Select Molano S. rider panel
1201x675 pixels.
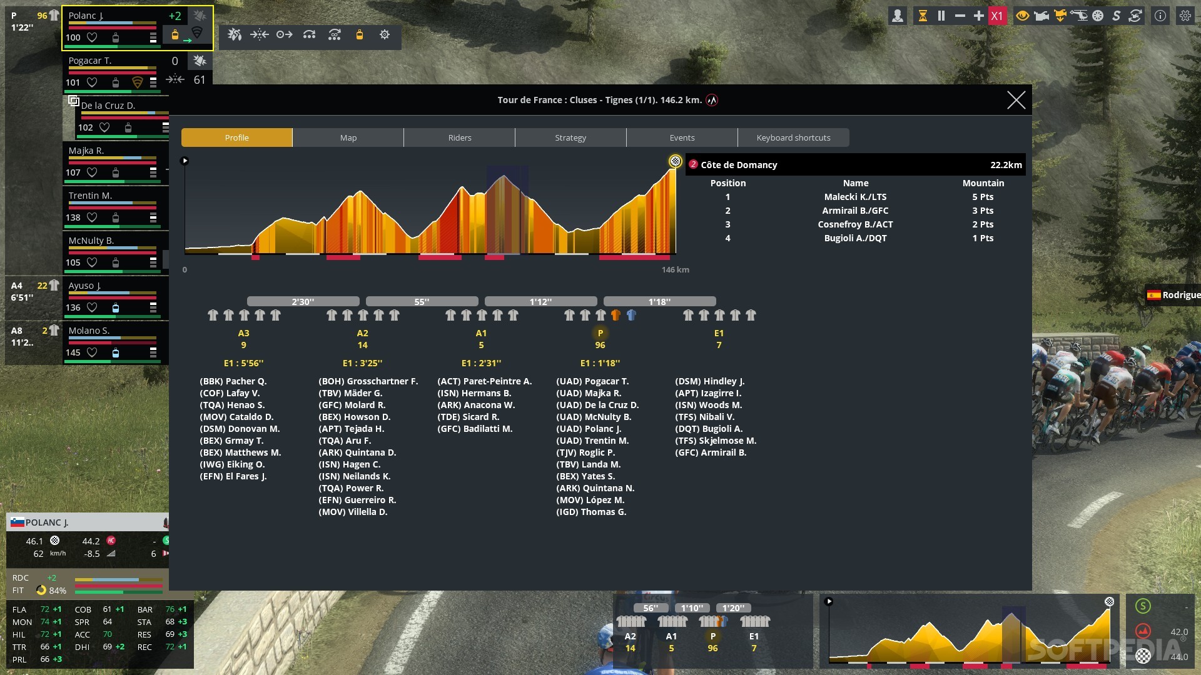(x=116, y=343)
